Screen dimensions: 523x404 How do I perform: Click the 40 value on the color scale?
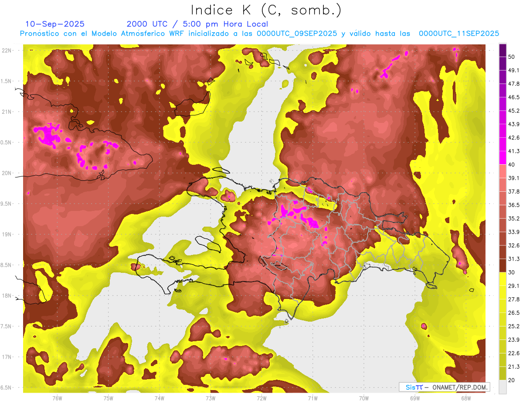[x=512, y=164]
